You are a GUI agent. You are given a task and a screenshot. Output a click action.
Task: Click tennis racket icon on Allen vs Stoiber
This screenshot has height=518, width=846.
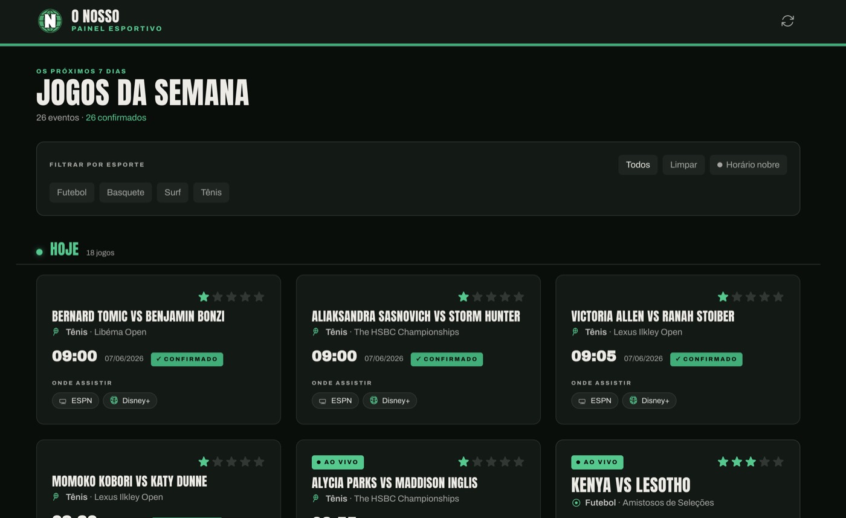tap(575, 332)
